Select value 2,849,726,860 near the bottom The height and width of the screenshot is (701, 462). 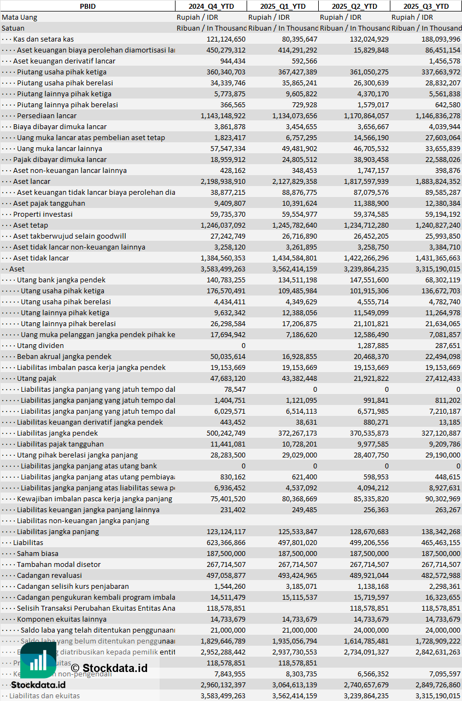438,685
